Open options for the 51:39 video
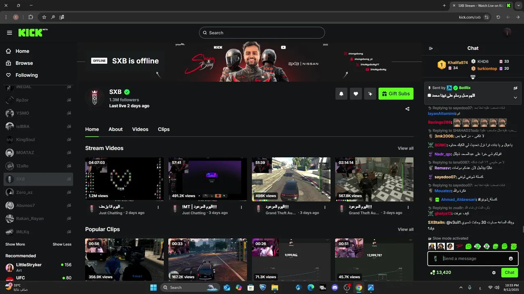 (325, 207)
